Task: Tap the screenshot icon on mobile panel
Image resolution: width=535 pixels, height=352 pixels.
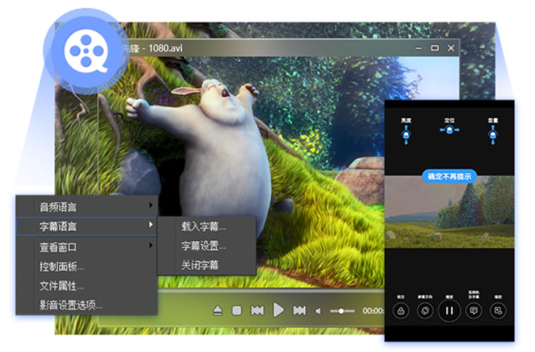Action: 497,310
